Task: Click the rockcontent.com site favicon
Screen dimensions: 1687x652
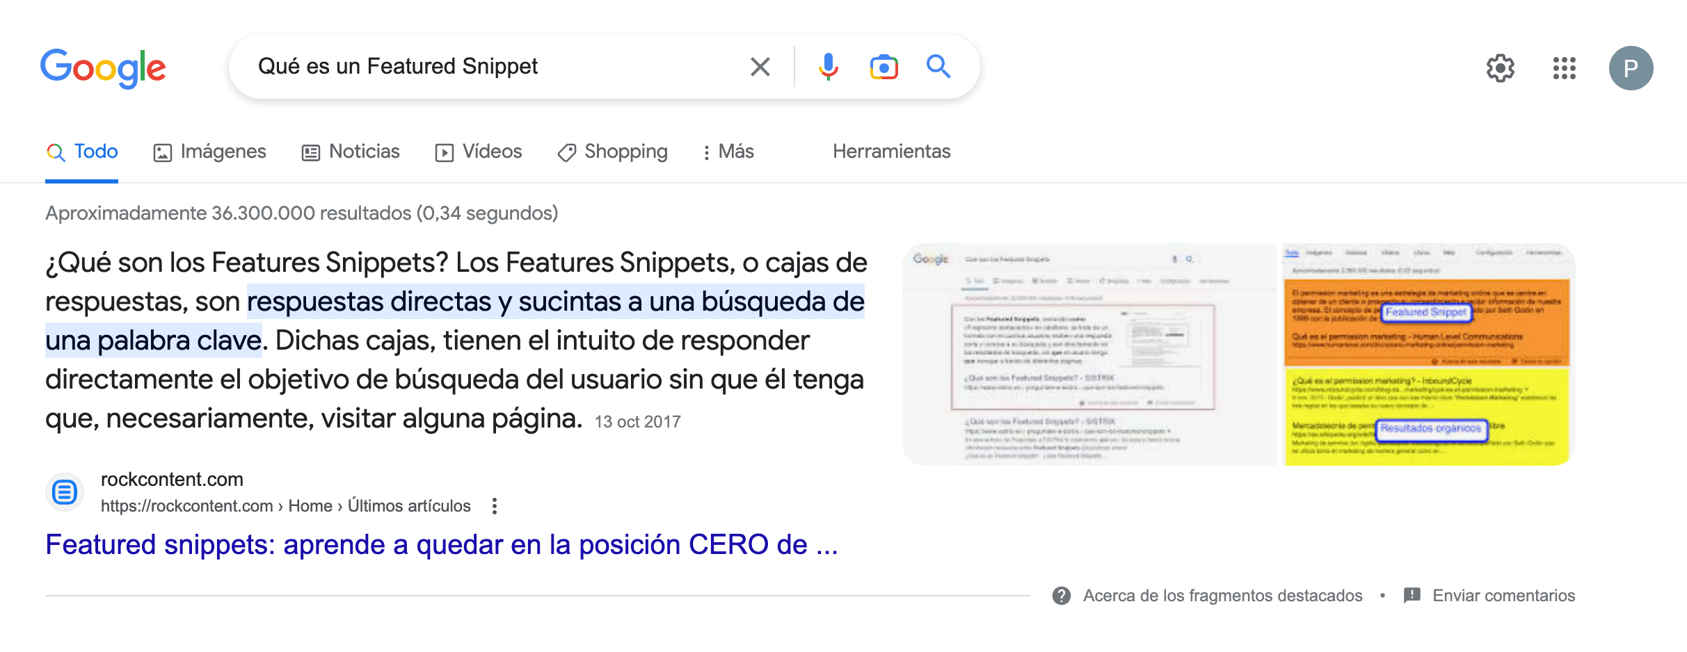Action: (x=65, y=492)
